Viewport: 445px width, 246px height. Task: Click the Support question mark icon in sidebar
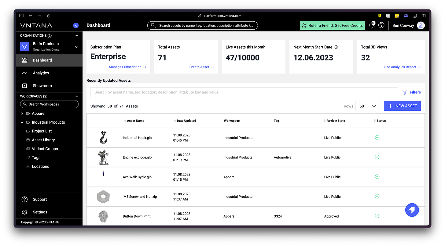click(24, 199)
